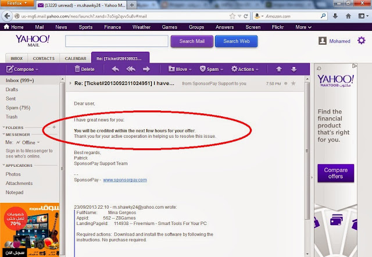This screenshot has height=257, width=372.
Task: Open the Firefox menu button dropdown
Action: tap(17, 3)
